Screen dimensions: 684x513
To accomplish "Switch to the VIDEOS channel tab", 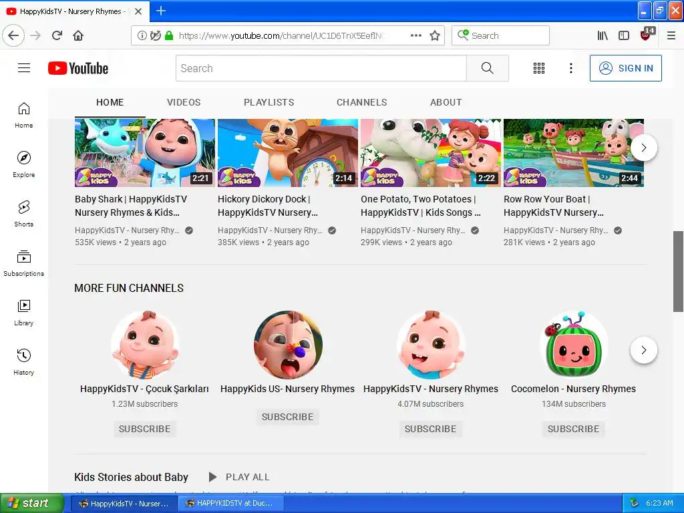I will (184, 102).
